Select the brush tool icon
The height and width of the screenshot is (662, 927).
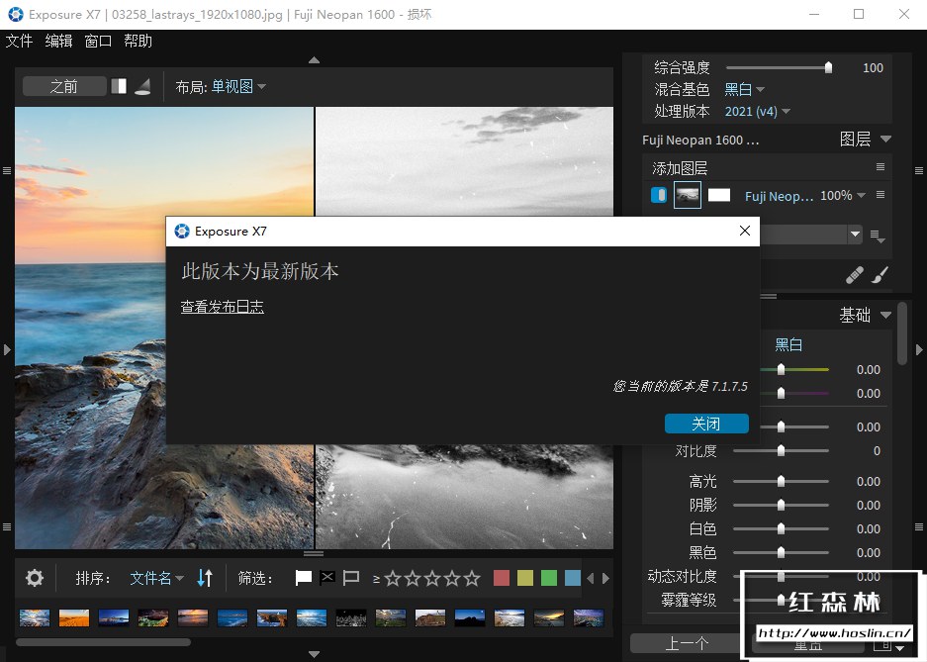pos(880,275)
